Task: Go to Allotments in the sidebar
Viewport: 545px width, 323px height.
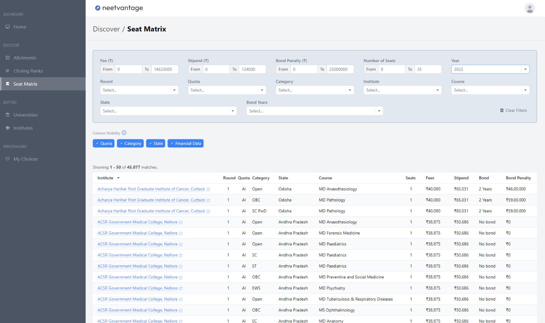Action: (x=25, y=58)
